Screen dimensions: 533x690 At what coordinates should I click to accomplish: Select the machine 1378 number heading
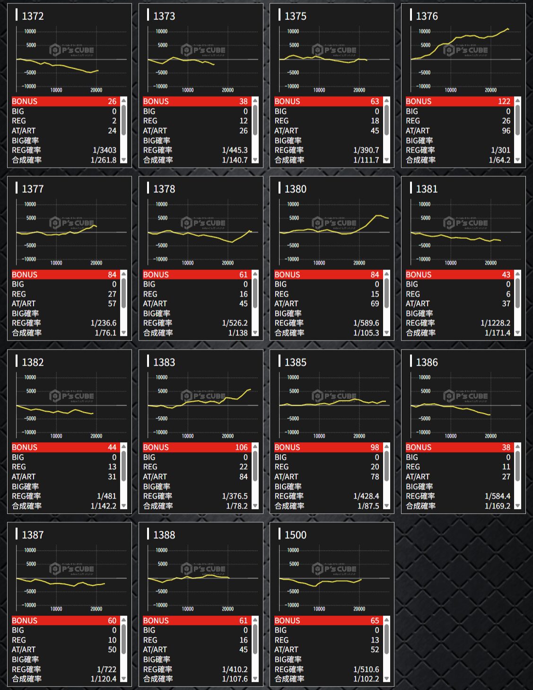[164, 189]
